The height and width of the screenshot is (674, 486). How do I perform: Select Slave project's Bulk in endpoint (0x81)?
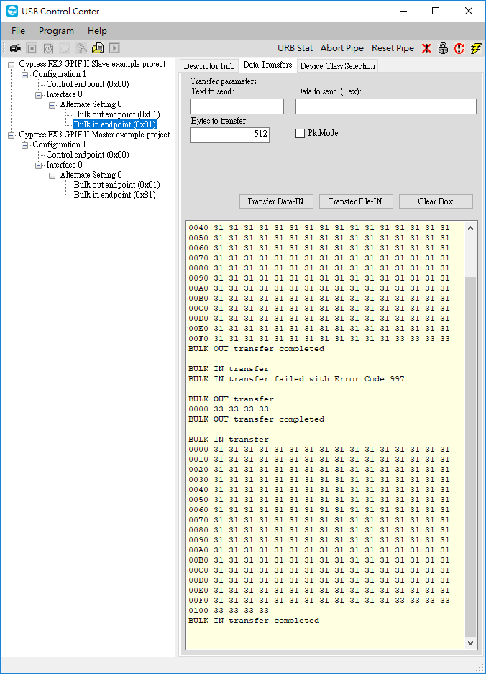pyautogui.click(x=115, y=124)
